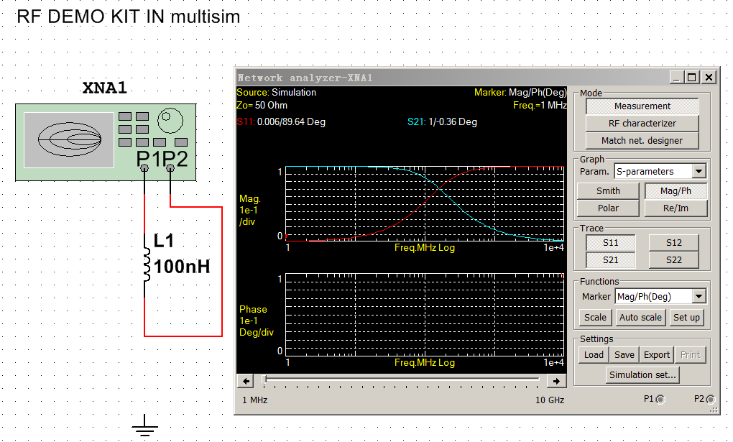733x442 pixels.
Task: Click the P1 terminal on XNA1 instrument
Action: 144,168
